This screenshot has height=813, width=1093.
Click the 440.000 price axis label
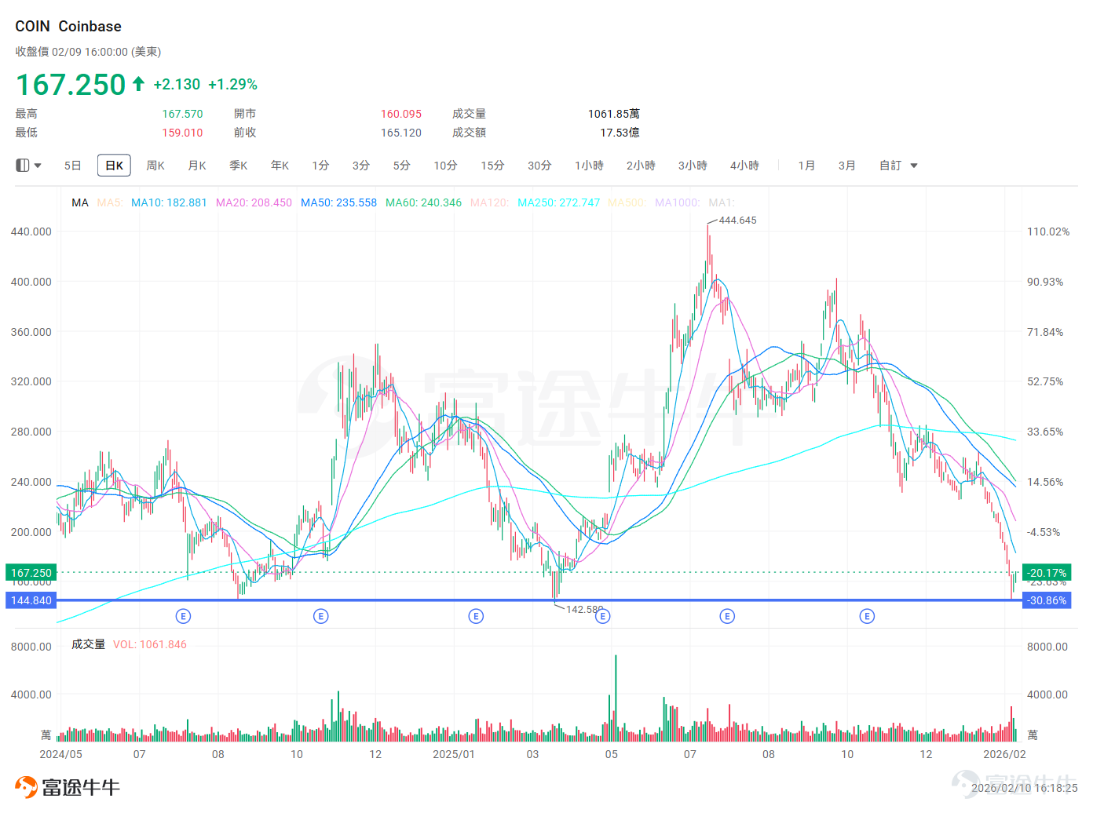(x=31, y=232)
